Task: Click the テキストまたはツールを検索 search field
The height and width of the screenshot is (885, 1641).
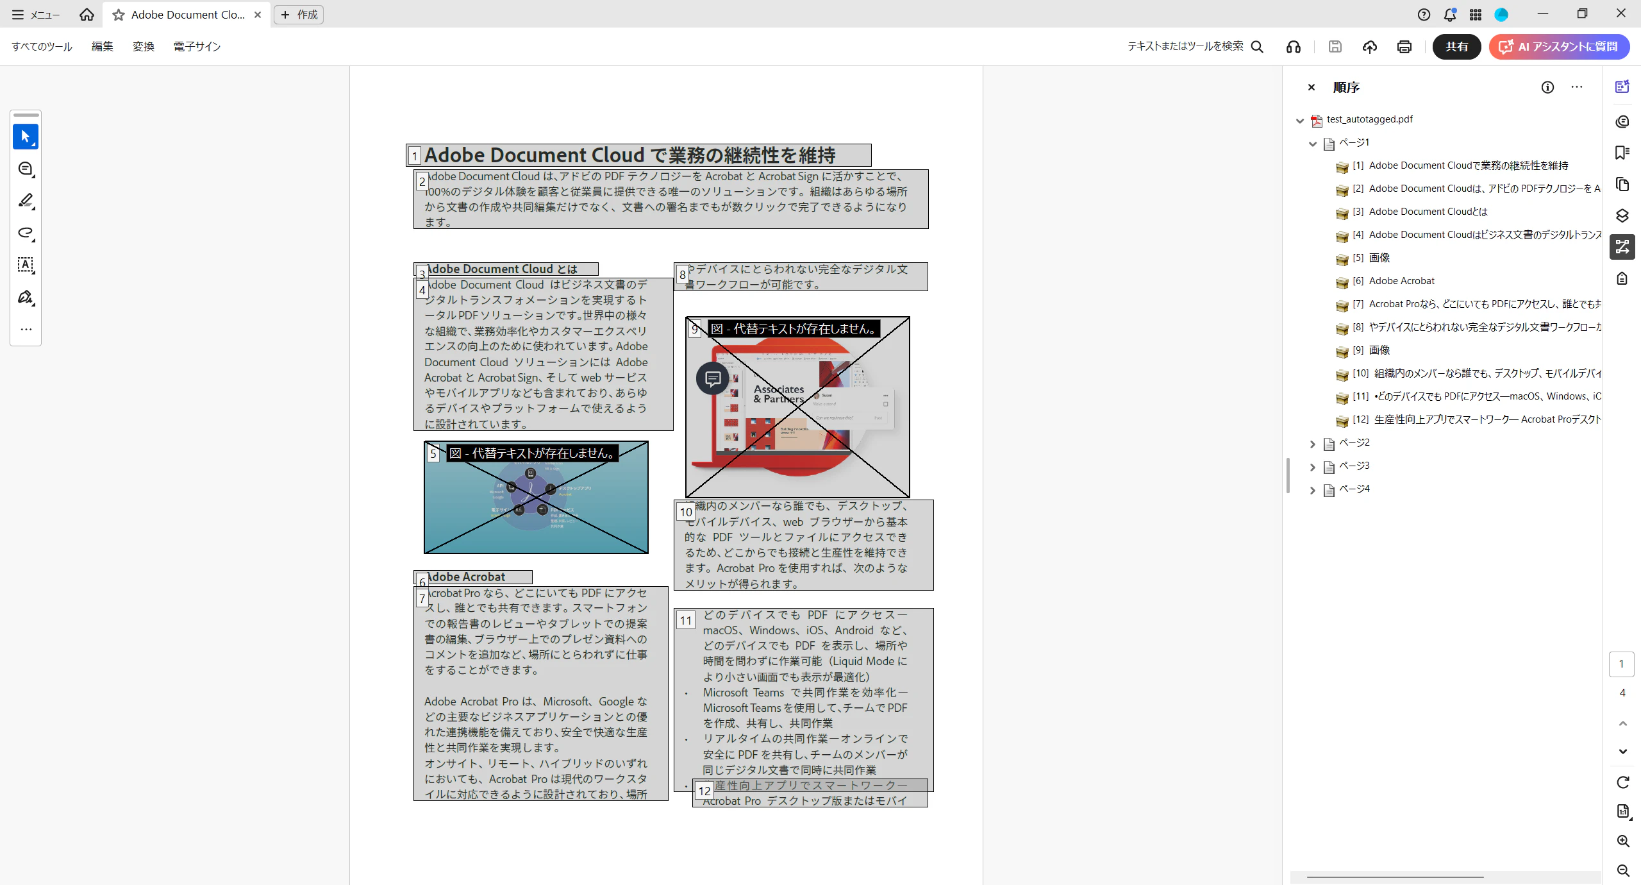Action: click(x=1185, y=46)
